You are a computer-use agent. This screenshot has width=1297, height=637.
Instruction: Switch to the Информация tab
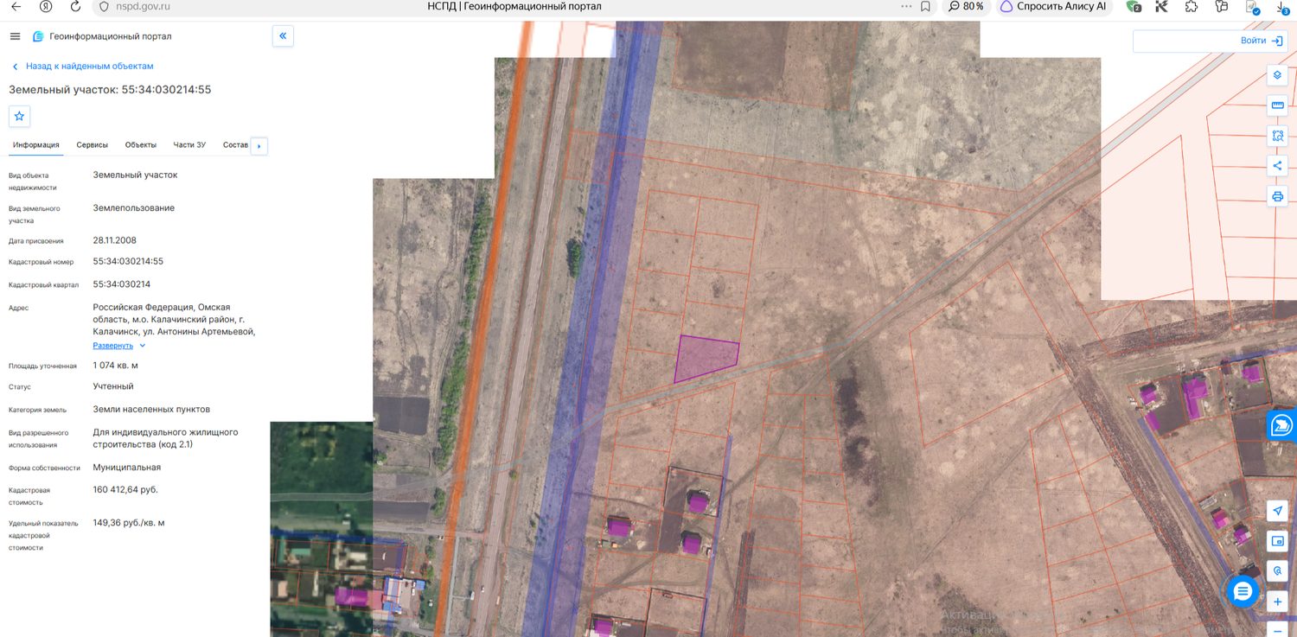tap(35, 144)
